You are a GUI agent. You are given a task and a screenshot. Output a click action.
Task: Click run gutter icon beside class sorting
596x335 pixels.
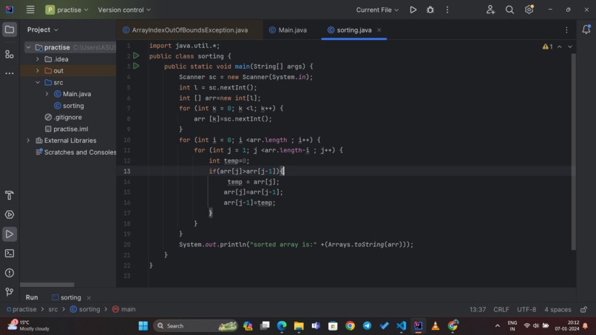pos(136,56)
